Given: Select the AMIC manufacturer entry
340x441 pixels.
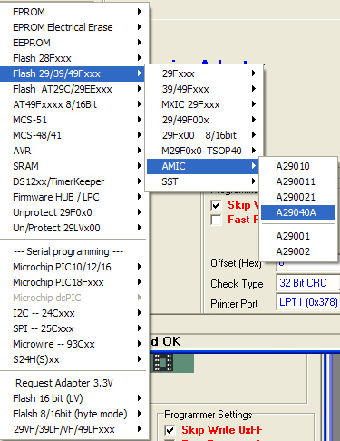Looking at the screenshot, I should coord(202,166).
